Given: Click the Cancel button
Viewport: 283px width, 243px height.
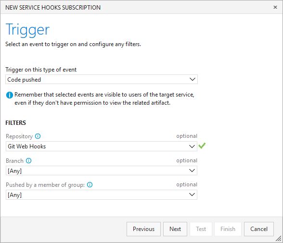Looking at the screenshot, I should coord(259,229).
